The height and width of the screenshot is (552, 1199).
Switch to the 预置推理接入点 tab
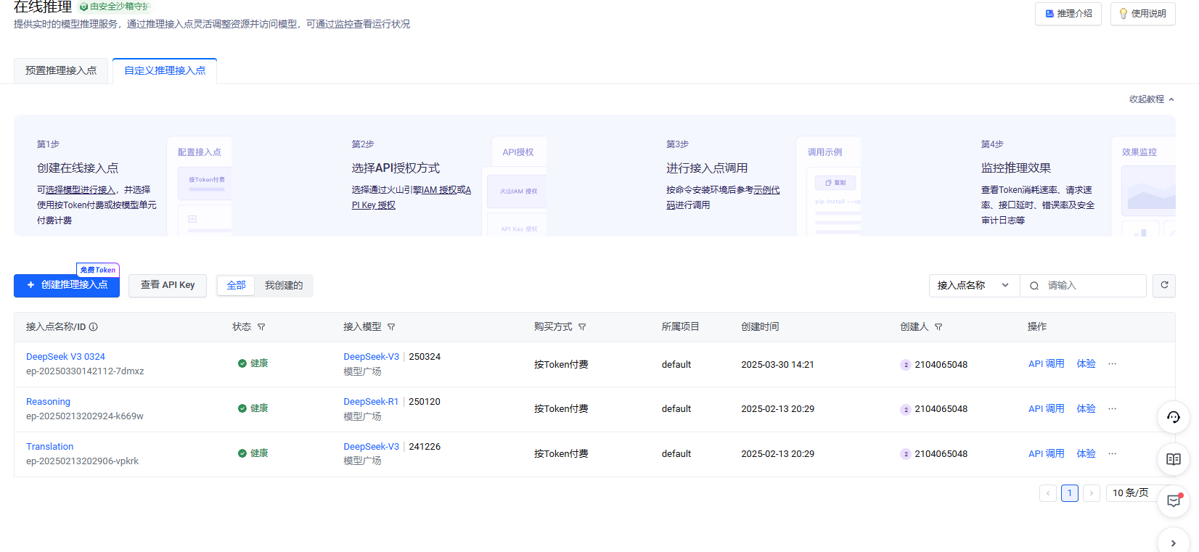coord(61,71)
